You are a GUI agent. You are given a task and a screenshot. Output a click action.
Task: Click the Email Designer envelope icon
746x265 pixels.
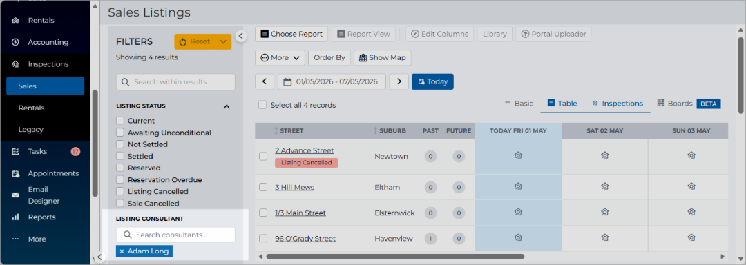[16, 195]
